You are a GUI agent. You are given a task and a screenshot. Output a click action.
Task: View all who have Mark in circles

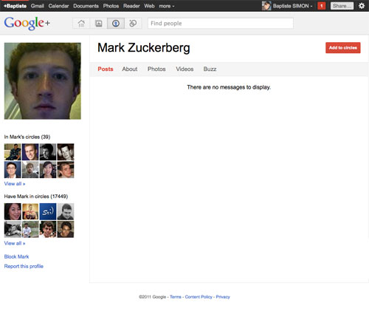click(15, 243)
